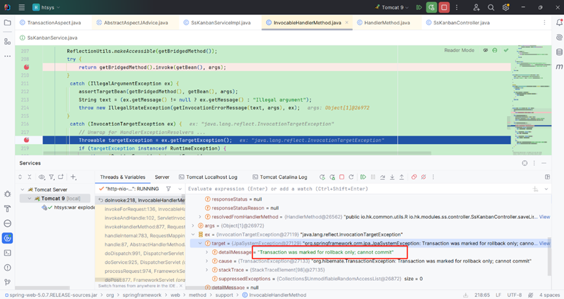The width and height of the screenshot is (564, 299).
Task: Rerun Tomcat 9 with green top button
Action: pyautogui.click(x=431, y=7)
